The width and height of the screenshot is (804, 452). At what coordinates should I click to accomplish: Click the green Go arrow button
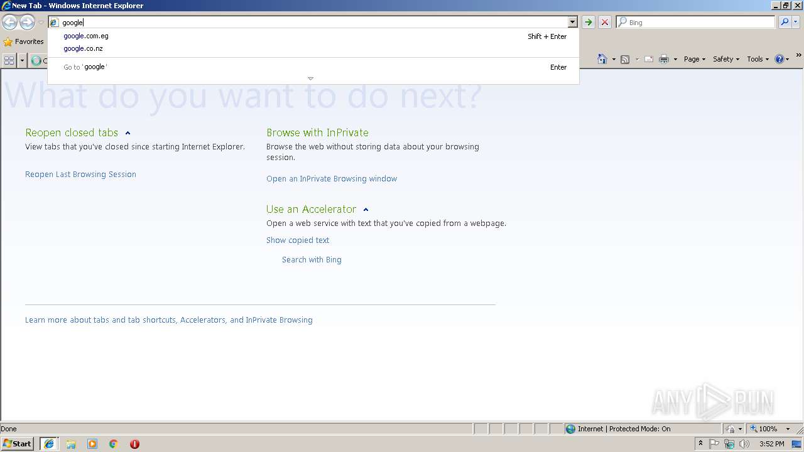coord(588,23)
